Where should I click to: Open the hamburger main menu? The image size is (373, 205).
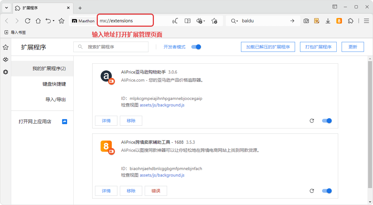click(366, 21)
